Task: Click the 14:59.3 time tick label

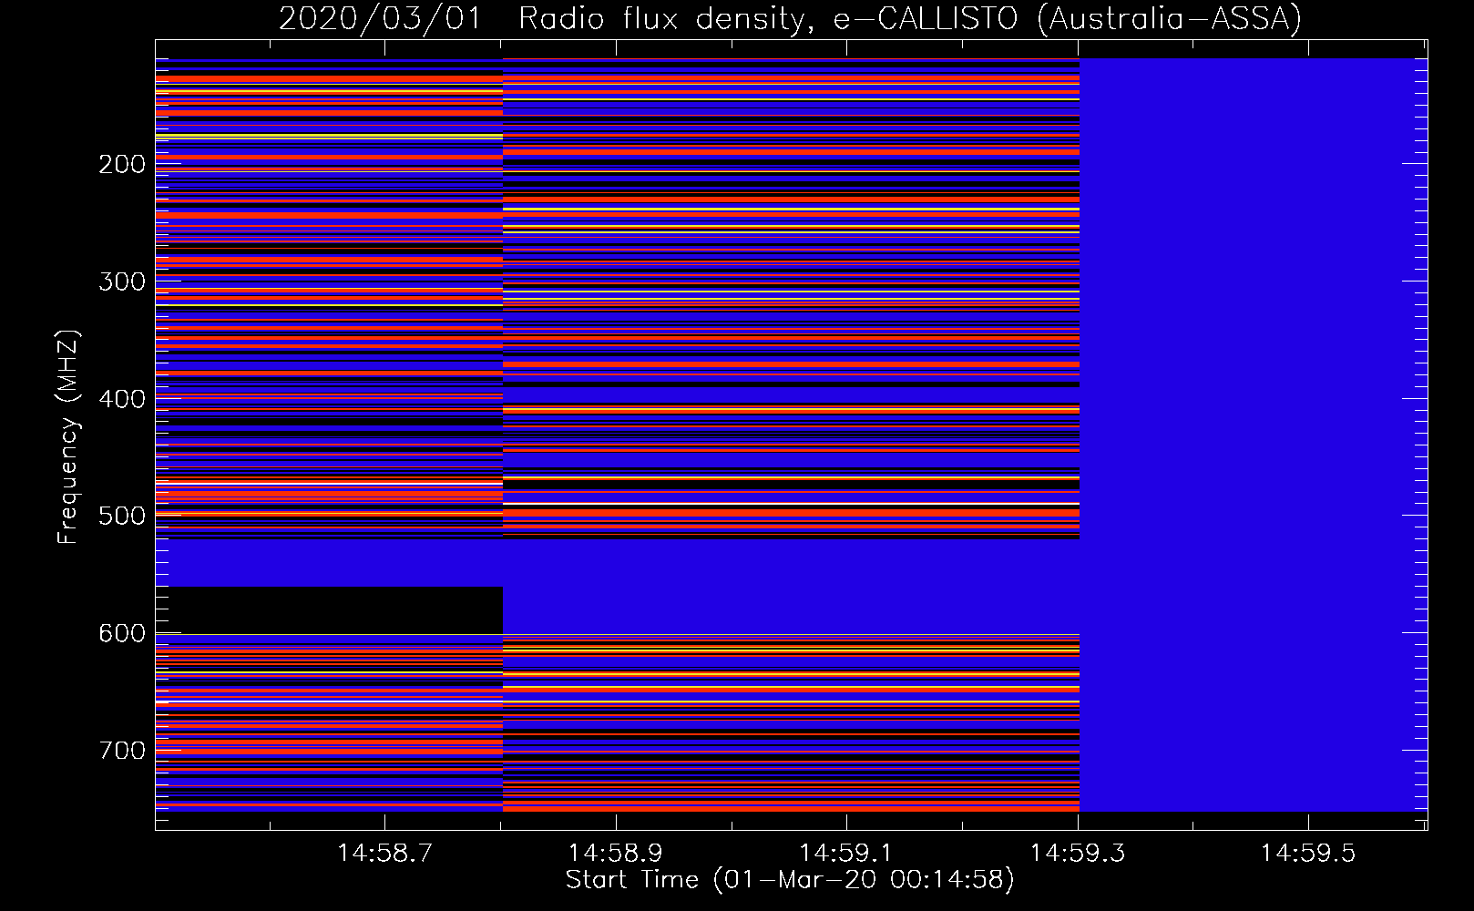Action: [x=1078, y=854]
